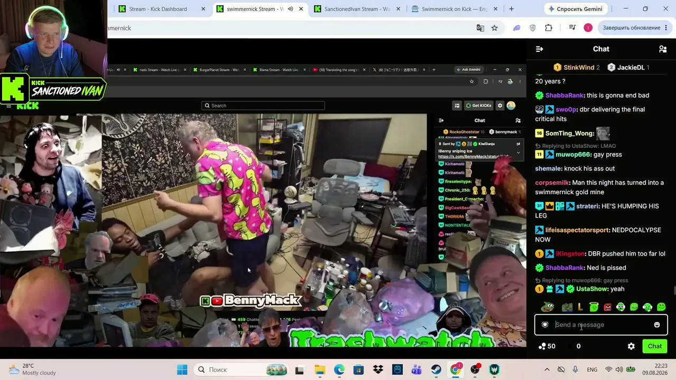This screenshot has height=380, width=676.
Task: Open Microsoft Teams from the taskbar
Action: pos(417,369)
